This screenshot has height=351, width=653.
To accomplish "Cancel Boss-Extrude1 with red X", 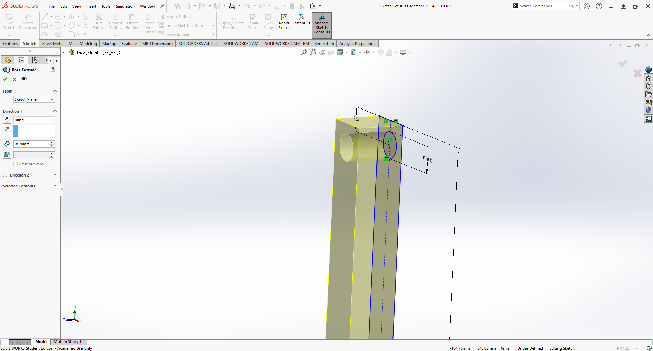I will click(x=14, y=79).
